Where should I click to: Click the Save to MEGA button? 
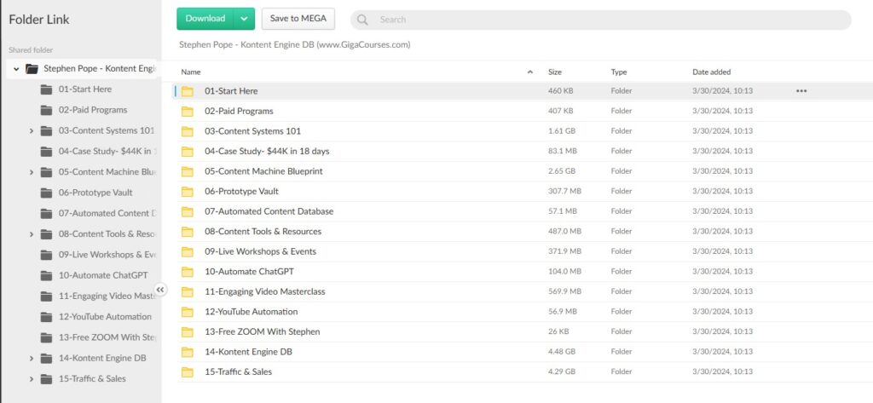[x=298, y=19]
